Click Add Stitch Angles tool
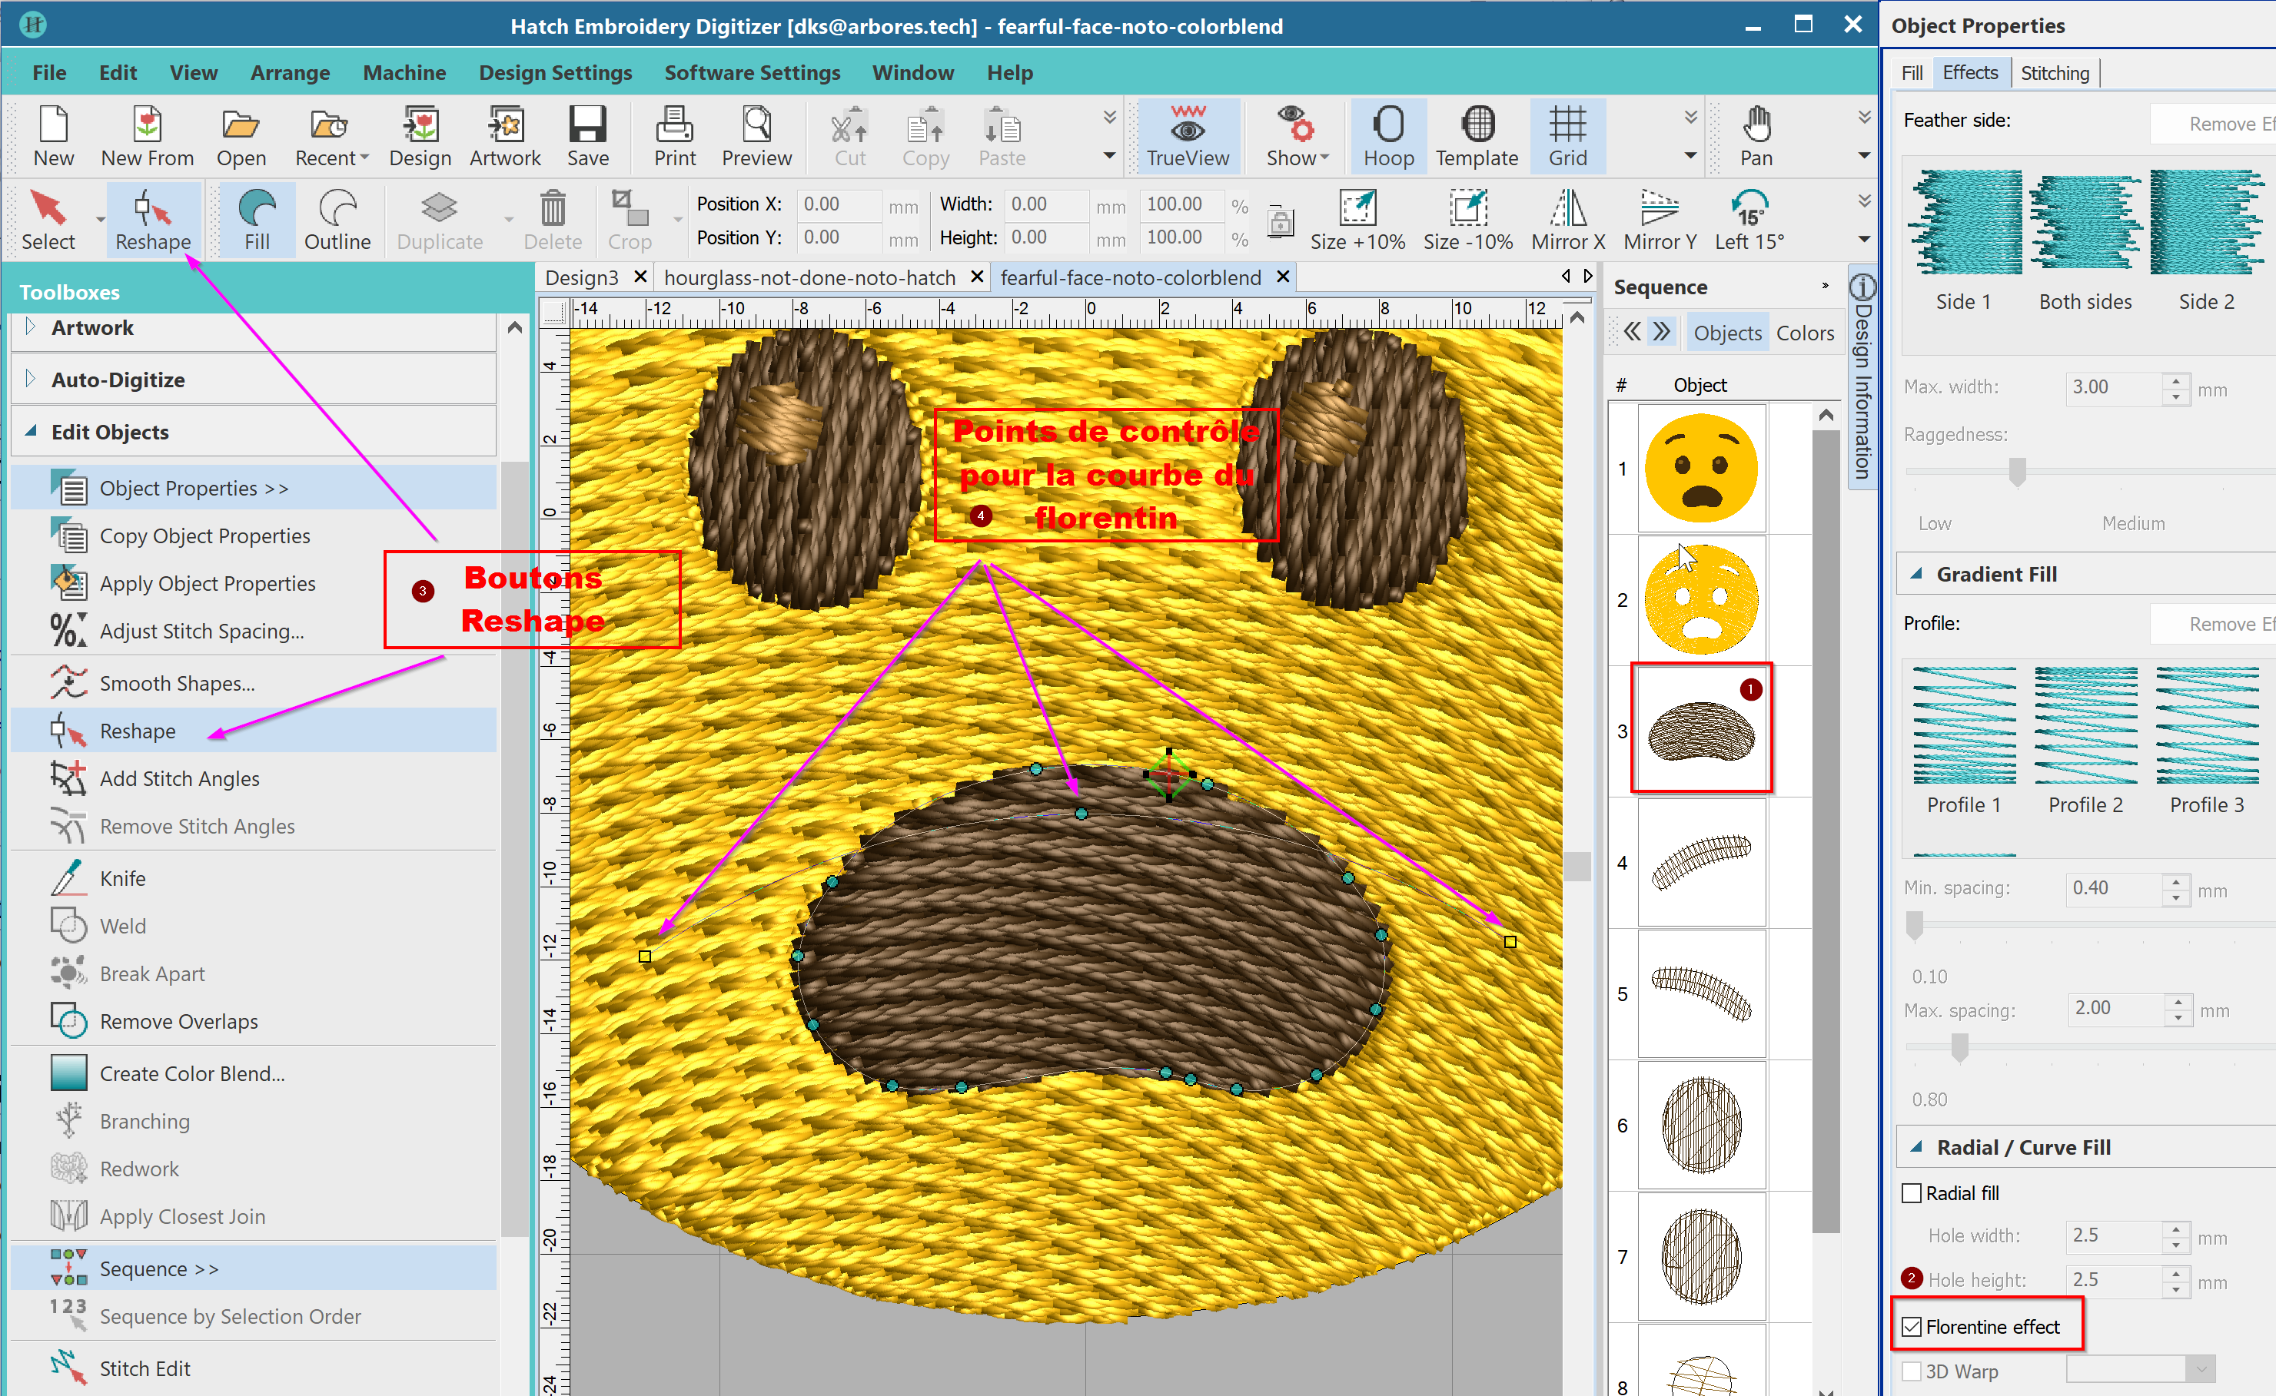 click(x=179, y=778)
